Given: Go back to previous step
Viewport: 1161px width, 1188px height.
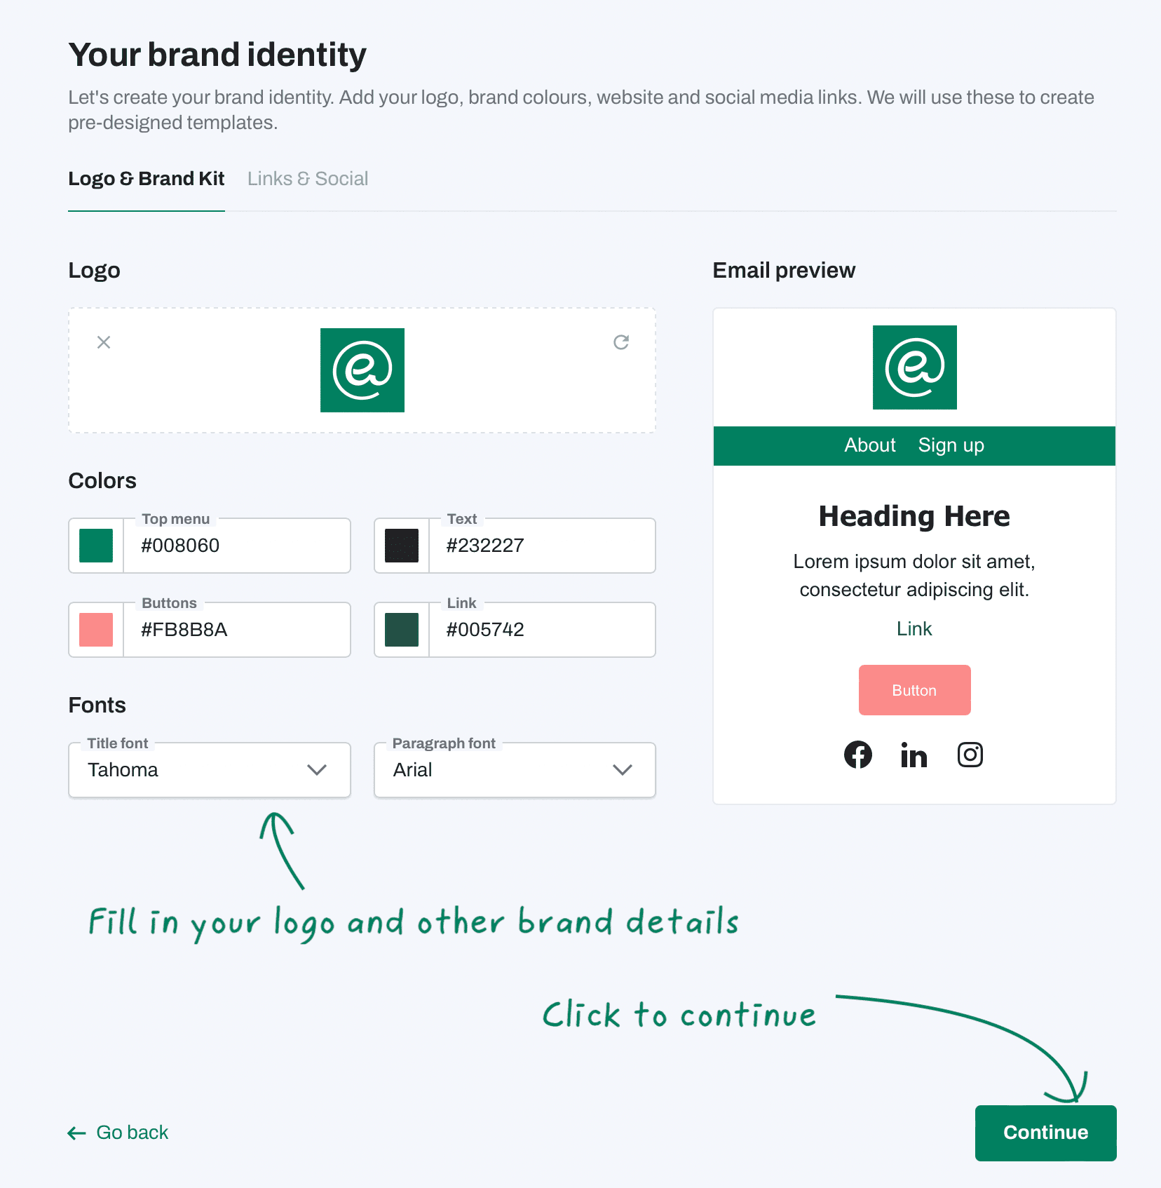Looking at the screenshot, I should tap(118, 1133).
